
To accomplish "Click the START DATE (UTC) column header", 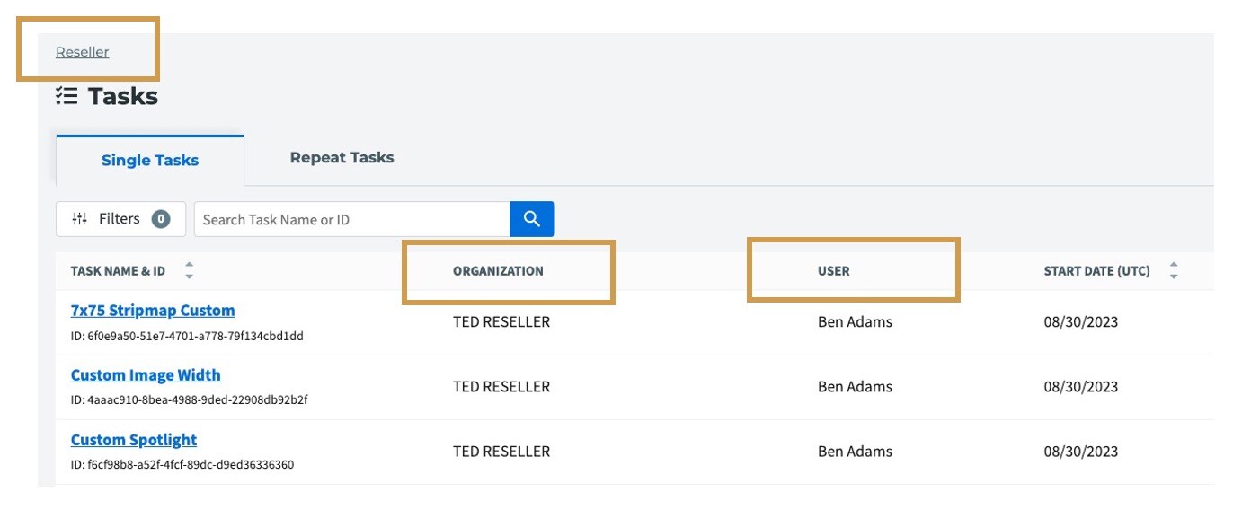I will 1096,271.
